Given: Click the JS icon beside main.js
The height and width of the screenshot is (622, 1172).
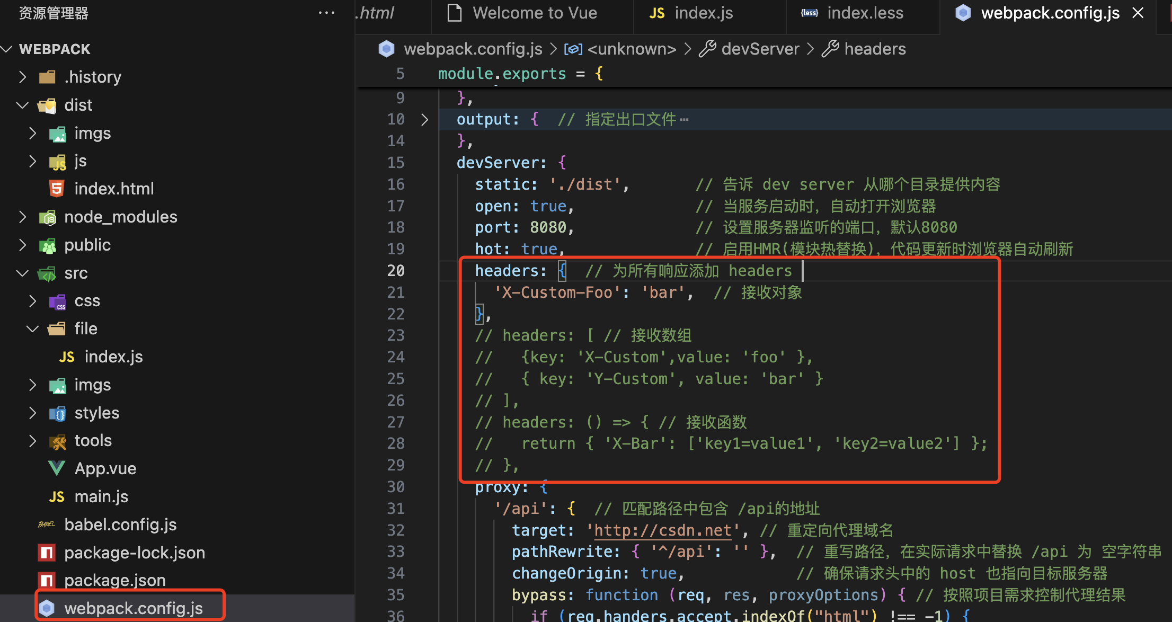Looking at the screenshot, I should (56, 496).
